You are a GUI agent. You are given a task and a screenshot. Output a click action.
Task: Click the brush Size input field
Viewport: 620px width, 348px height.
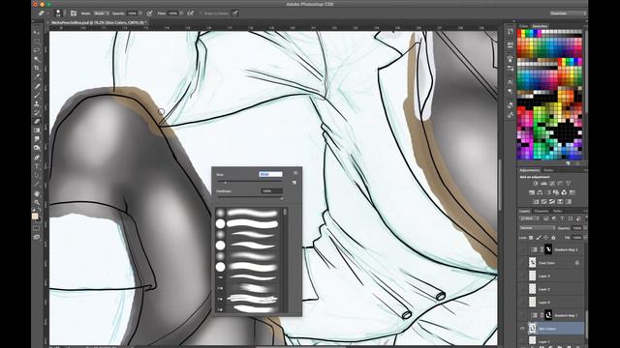[x=271, y=174]
